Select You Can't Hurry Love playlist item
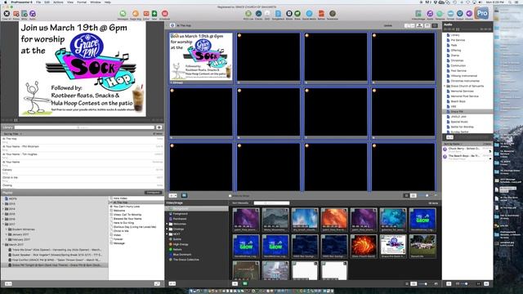The image size is (523, 294). [136, 207]
